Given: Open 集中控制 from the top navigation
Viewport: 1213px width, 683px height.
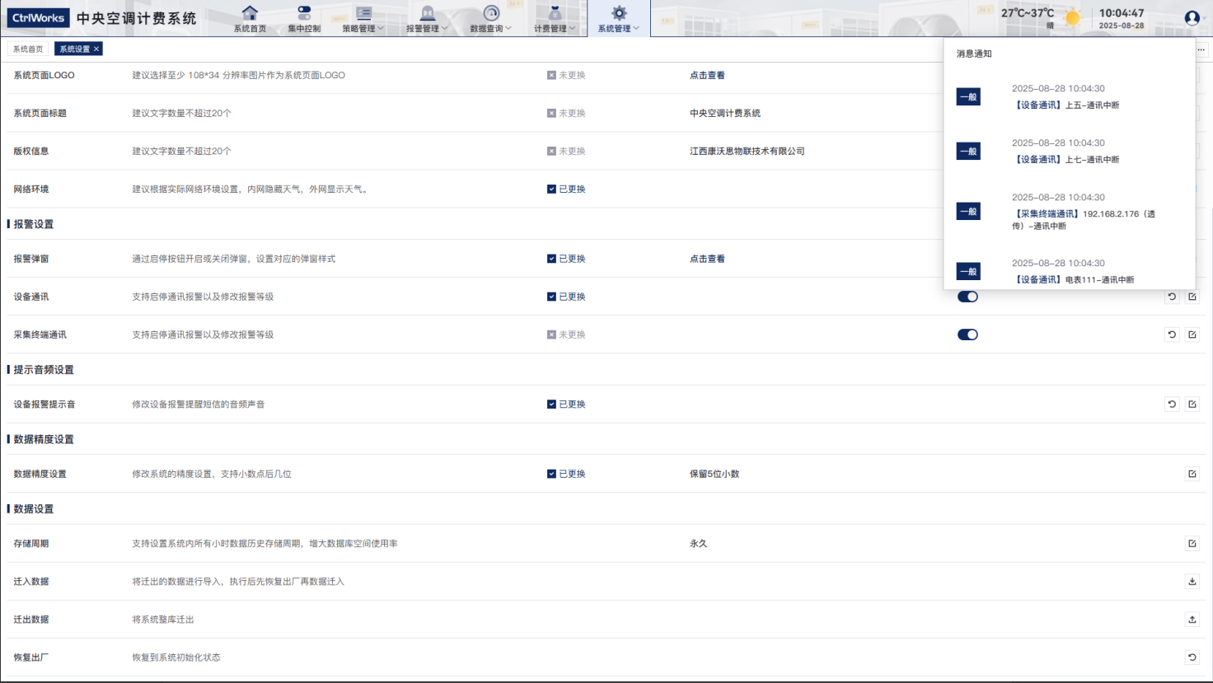Looking at the screenshot, I should pos(304,19).
